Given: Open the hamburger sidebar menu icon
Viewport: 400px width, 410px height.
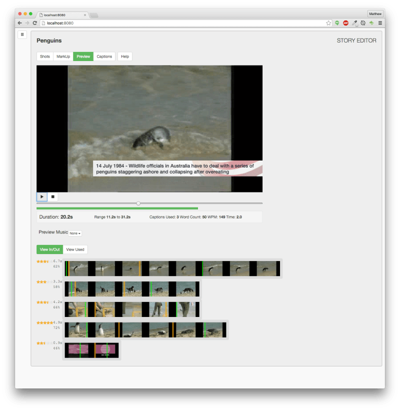Looking at the screenshot, I should (22, 34).
